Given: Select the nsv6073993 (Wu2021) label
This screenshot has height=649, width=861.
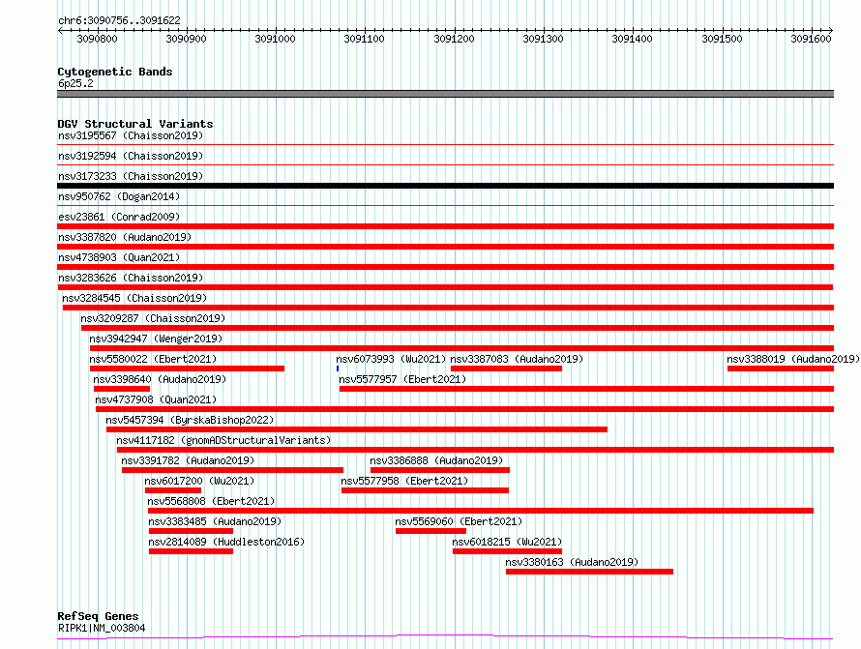Looking at the screenshot, I should 391,359.
